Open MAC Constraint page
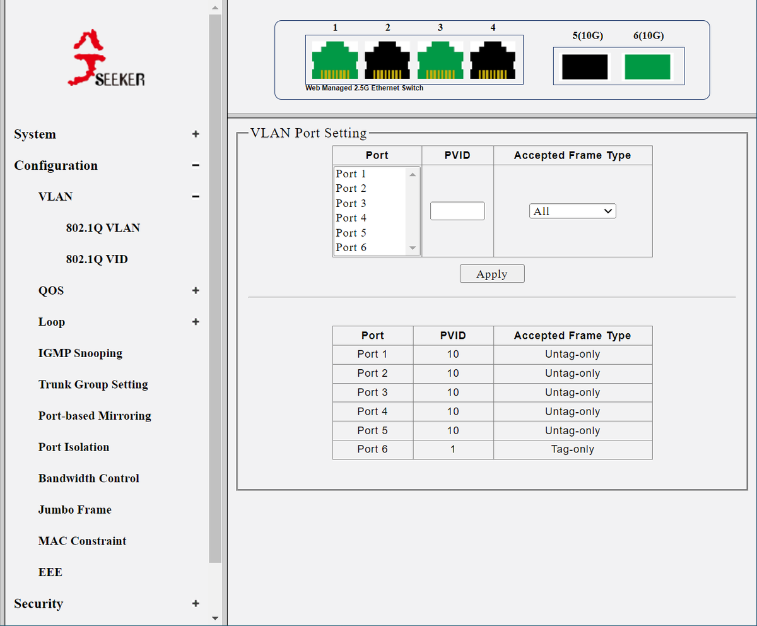757x626 pixels. [x=82, y=541]
